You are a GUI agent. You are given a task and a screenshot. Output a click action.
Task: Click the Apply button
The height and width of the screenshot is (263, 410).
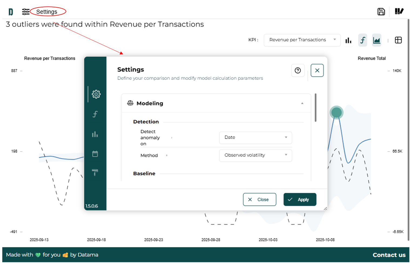coord(300,200)
